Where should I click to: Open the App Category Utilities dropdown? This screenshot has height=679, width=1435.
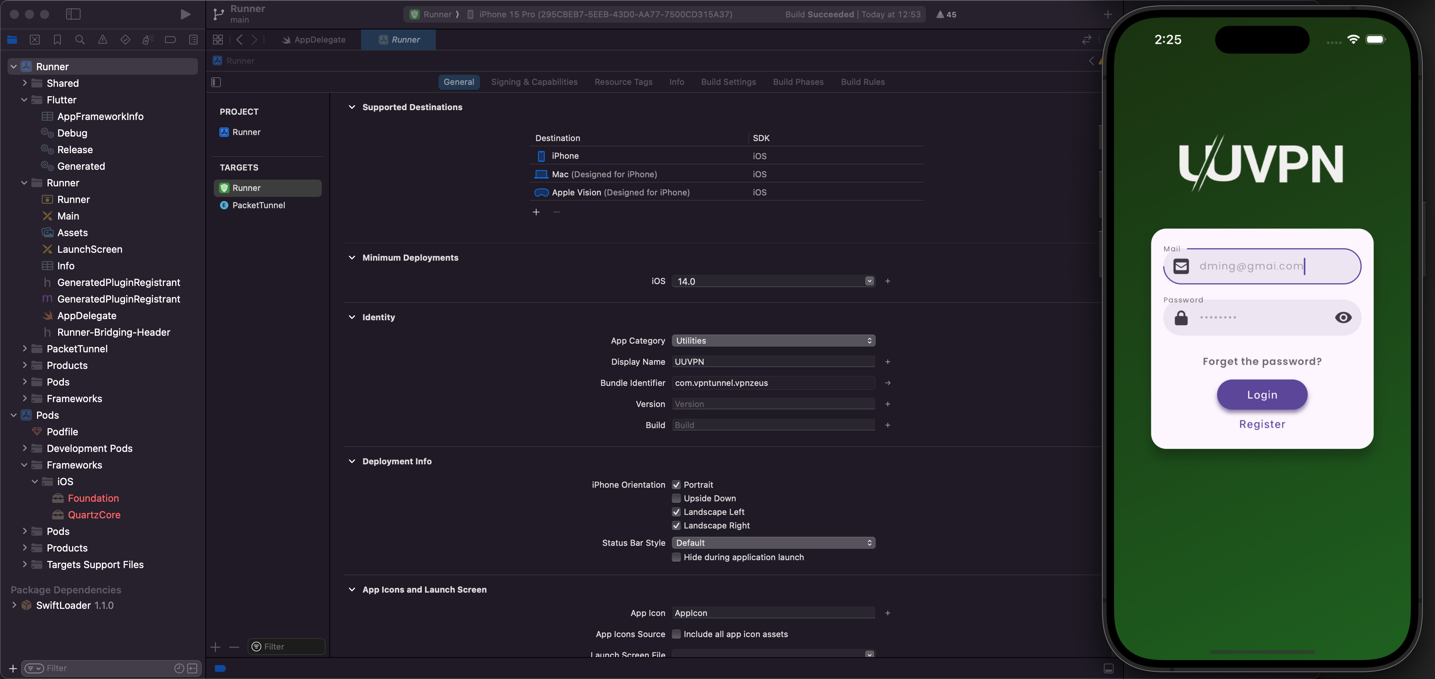773,341
